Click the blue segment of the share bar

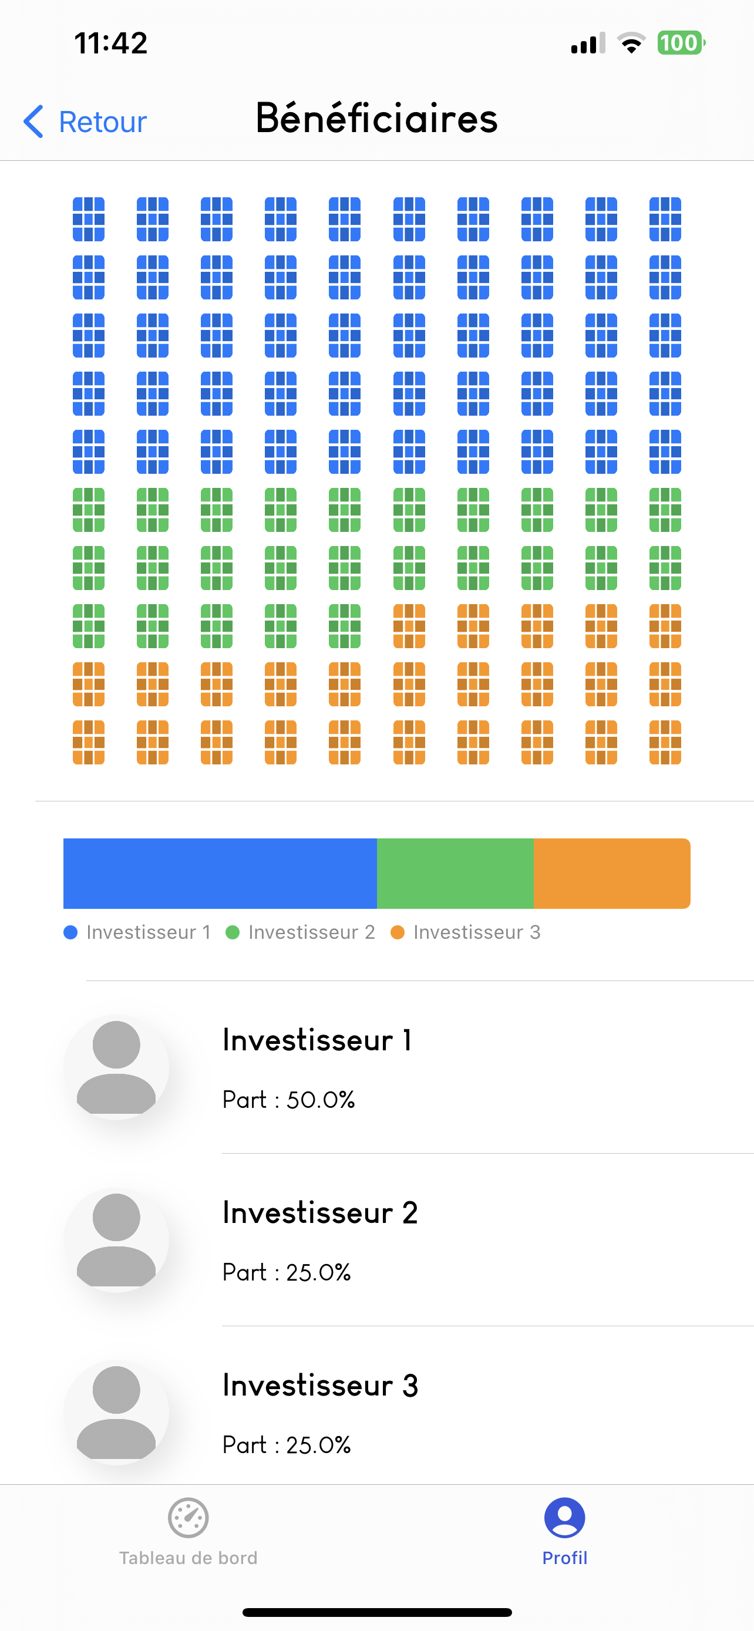point(220,873)
